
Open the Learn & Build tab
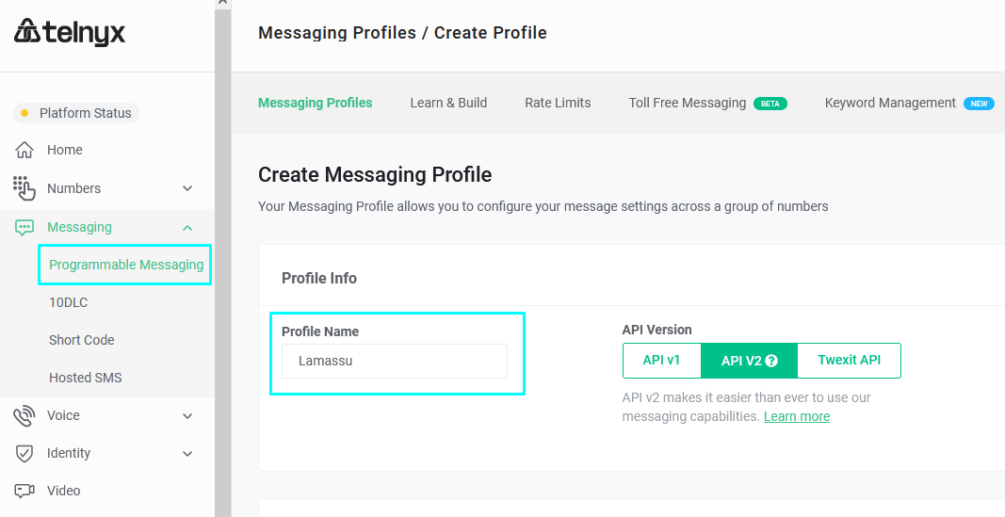pyautogui.click(x=448, y=104)
